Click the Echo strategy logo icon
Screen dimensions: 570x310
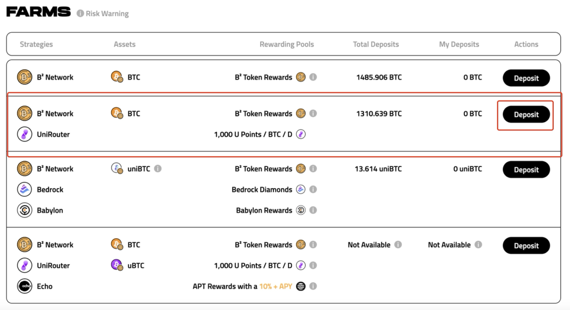(25, 286)
